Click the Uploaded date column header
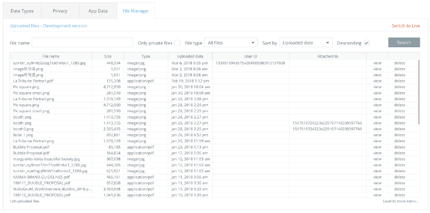The image size is (430, 213). coord(190,56)
